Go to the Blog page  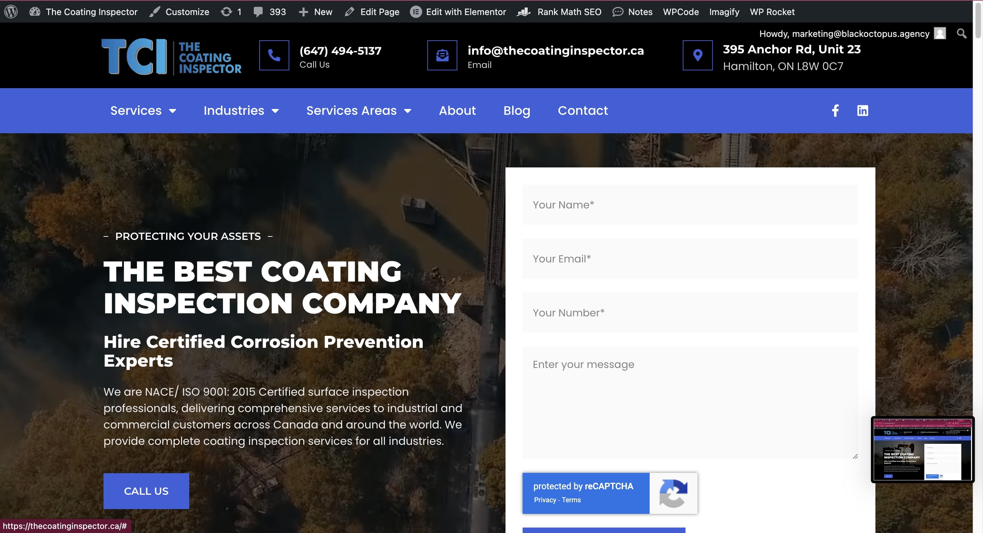pos(516,111)
